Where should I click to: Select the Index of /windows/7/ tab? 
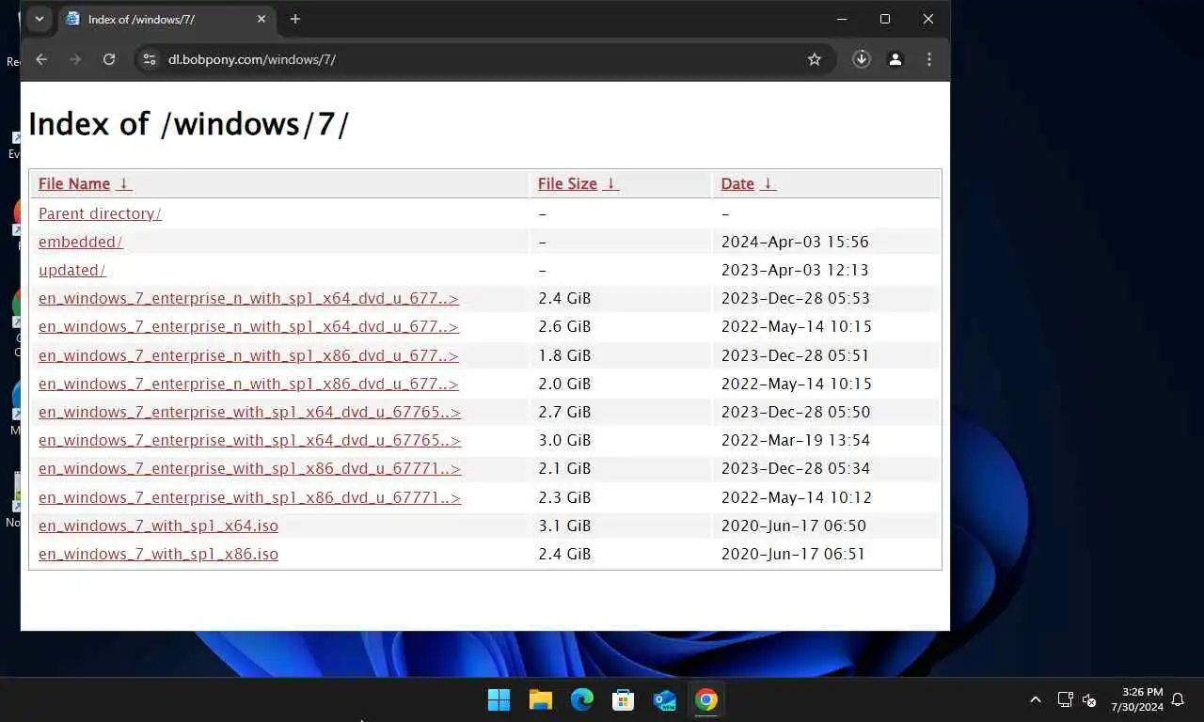click(166, 19)
